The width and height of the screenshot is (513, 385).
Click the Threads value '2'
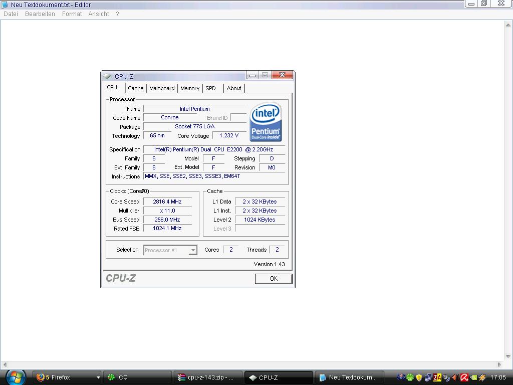(x=277, y=250)
